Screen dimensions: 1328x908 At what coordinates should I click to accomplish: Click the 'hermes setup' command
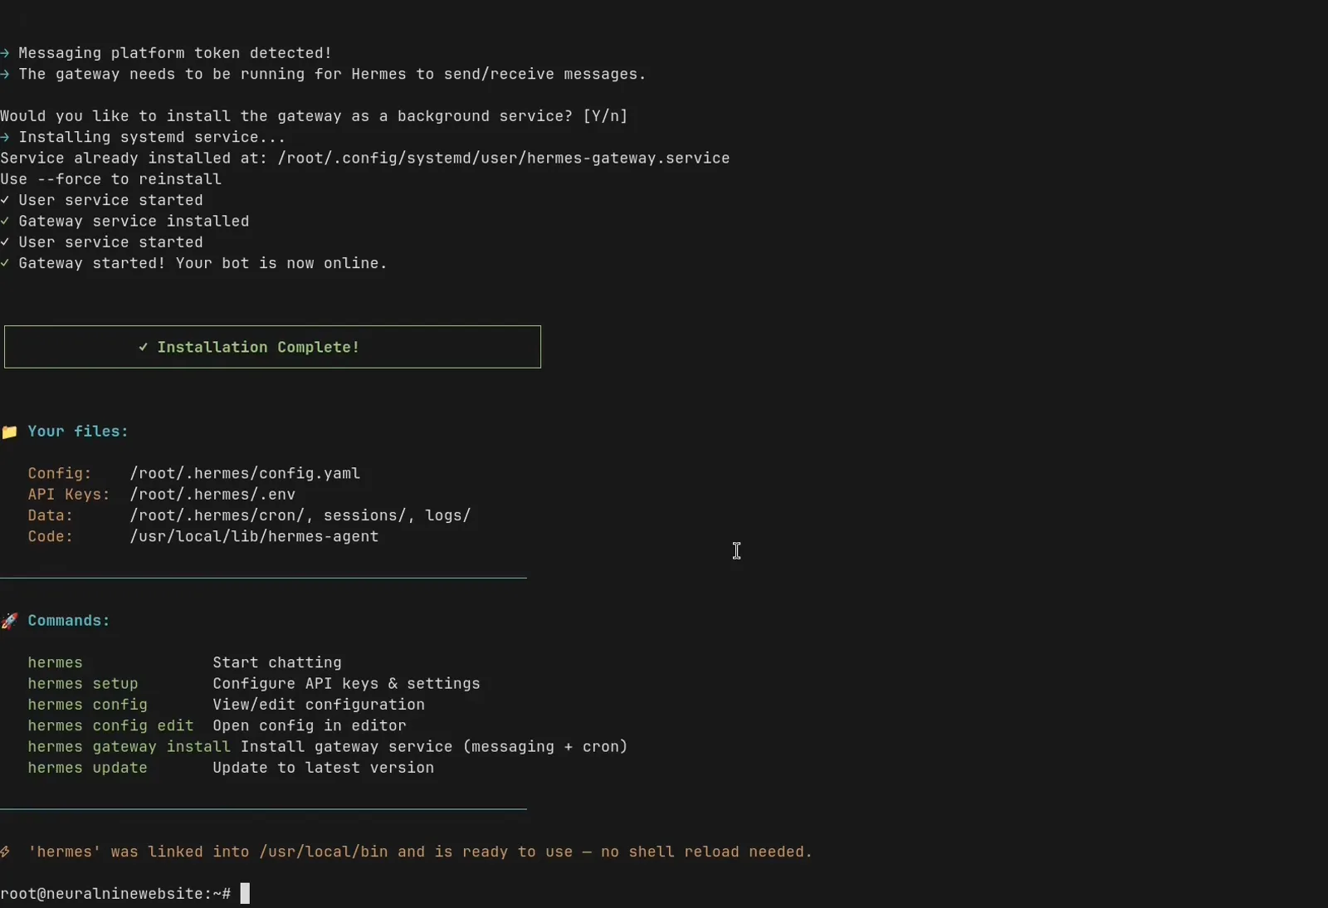(83, 684)
